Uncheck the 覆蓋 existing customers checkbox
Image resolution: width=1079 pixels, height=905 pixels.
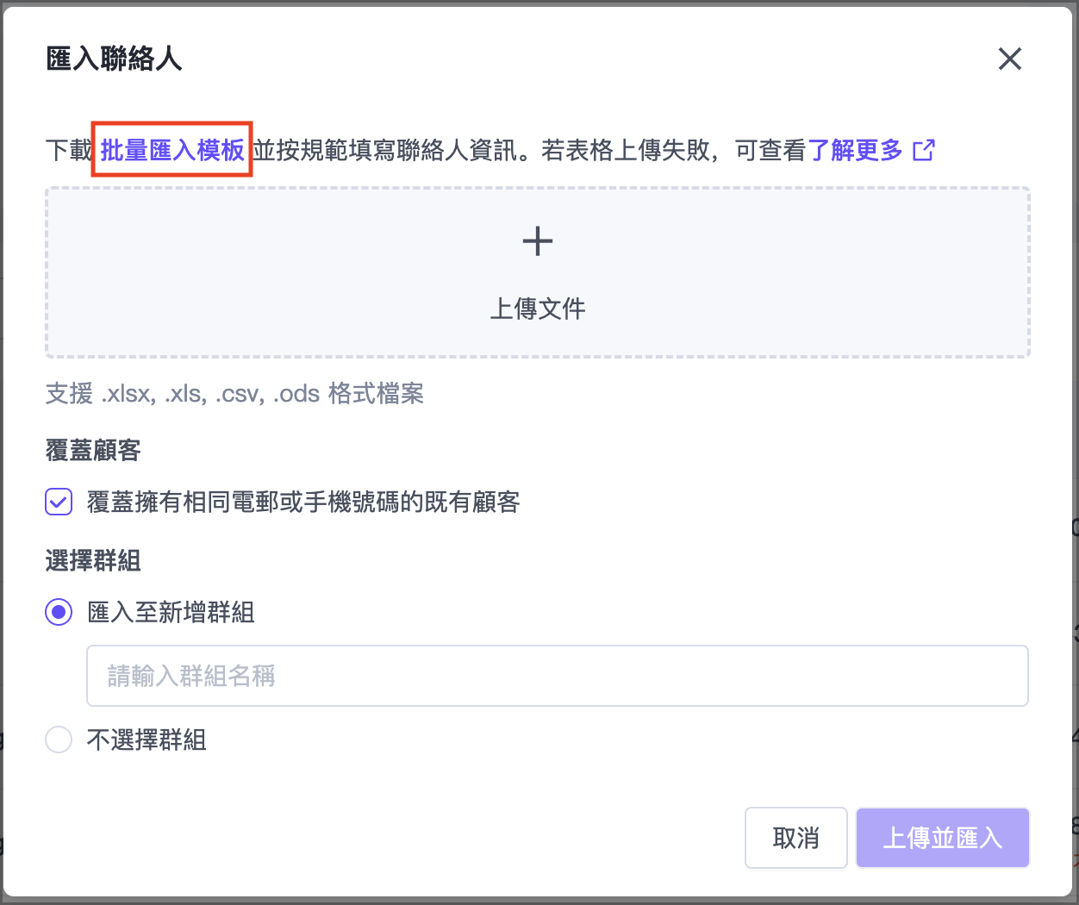(59, 502)
